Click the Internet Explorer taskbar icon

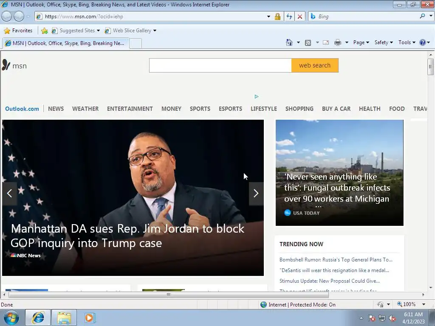[x=38, y=318]
